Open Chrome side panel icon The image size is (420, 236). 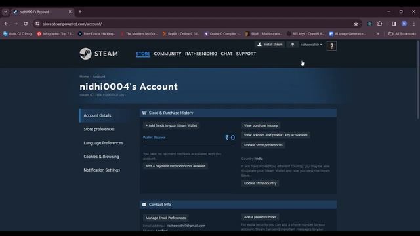(x=394, y=24)
